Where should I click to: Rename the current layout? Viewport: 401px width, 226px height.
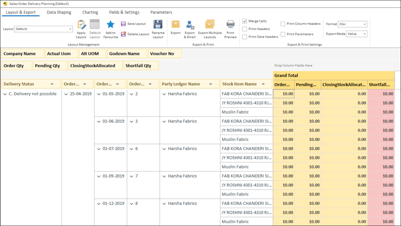pyautogui.click(x=158, y=28)
